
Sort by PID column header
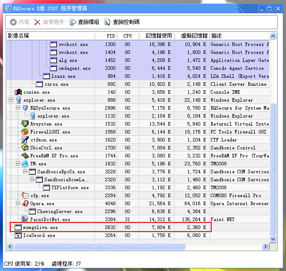pos(106,36)
